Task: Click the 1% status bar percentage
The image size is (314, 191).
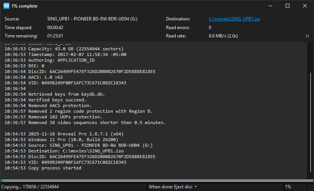Action: click(x=288, y=187)
